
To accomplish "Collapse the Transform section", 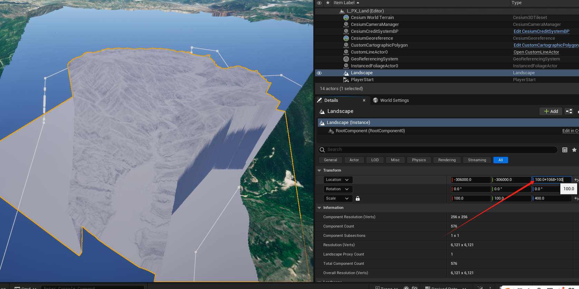I will [319, 171].
